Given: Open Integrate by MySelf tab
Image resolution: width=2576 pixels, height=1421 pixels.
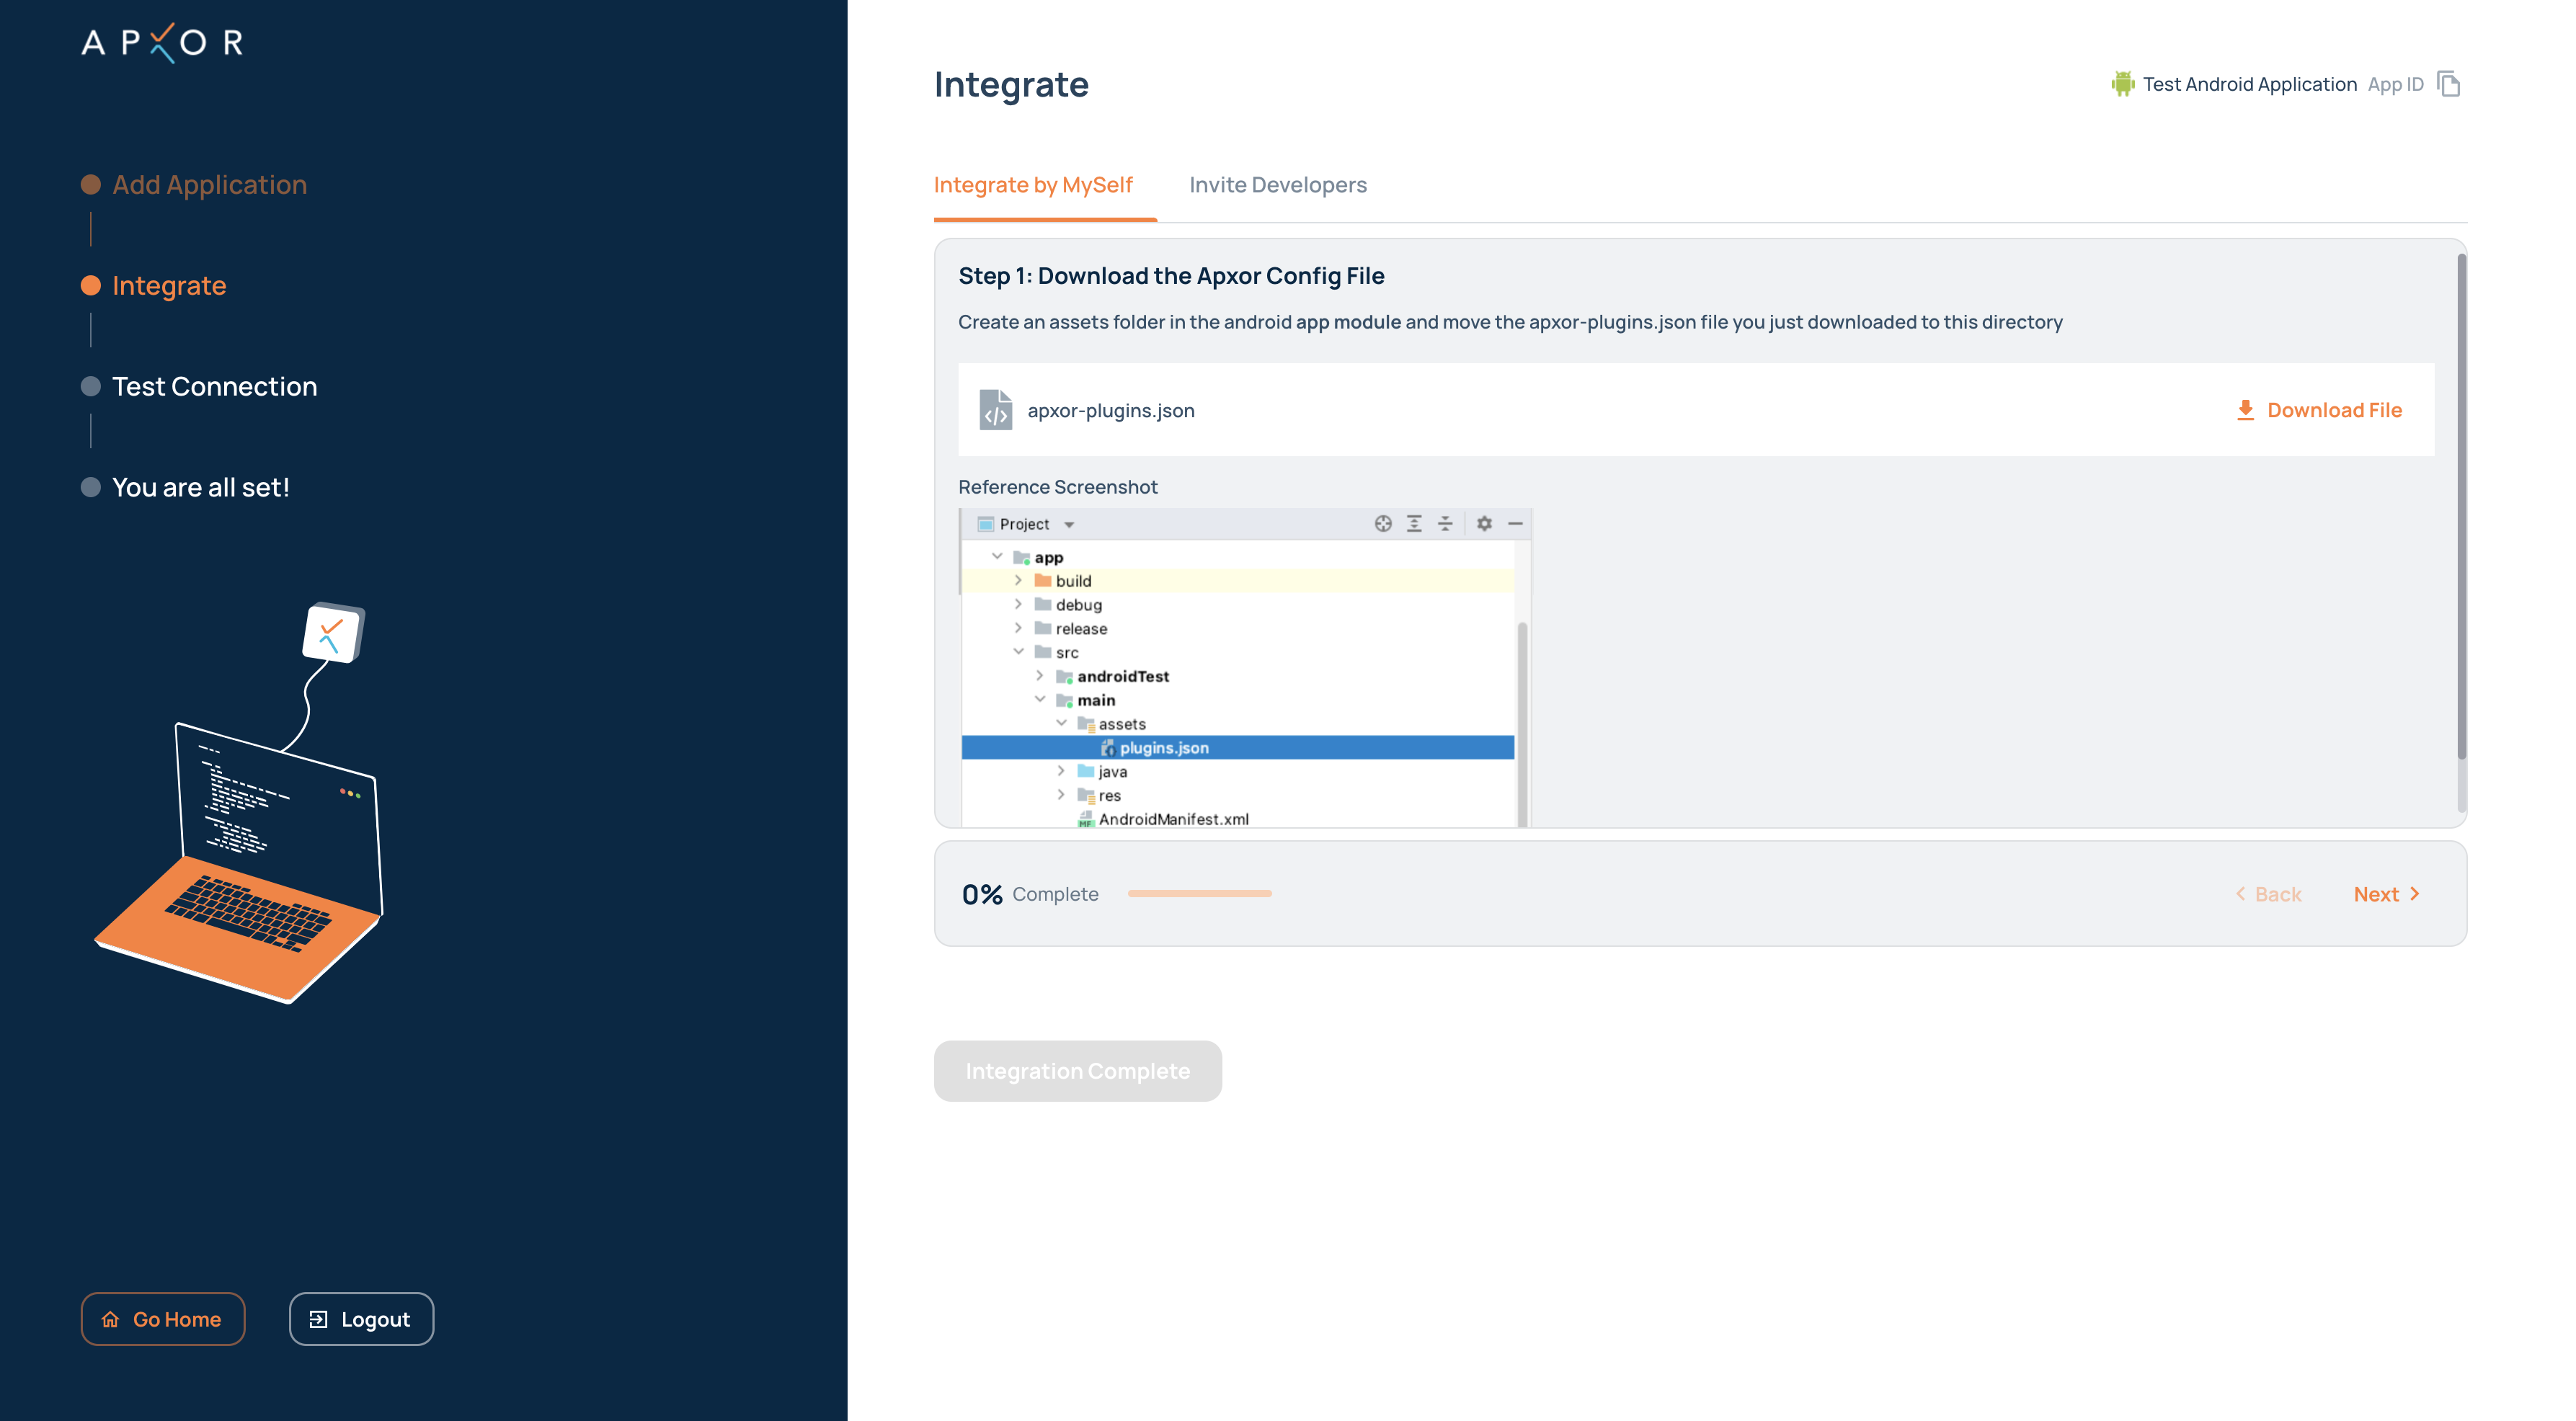Looking at the screenshot, I should click(1033, 185).
